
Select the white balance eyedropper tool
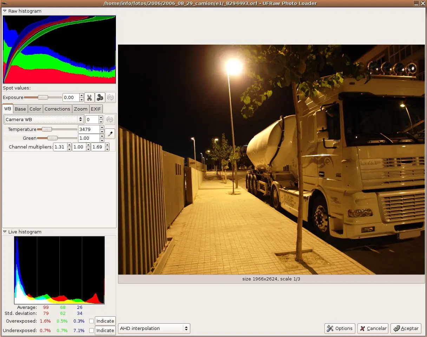(110, 134)
